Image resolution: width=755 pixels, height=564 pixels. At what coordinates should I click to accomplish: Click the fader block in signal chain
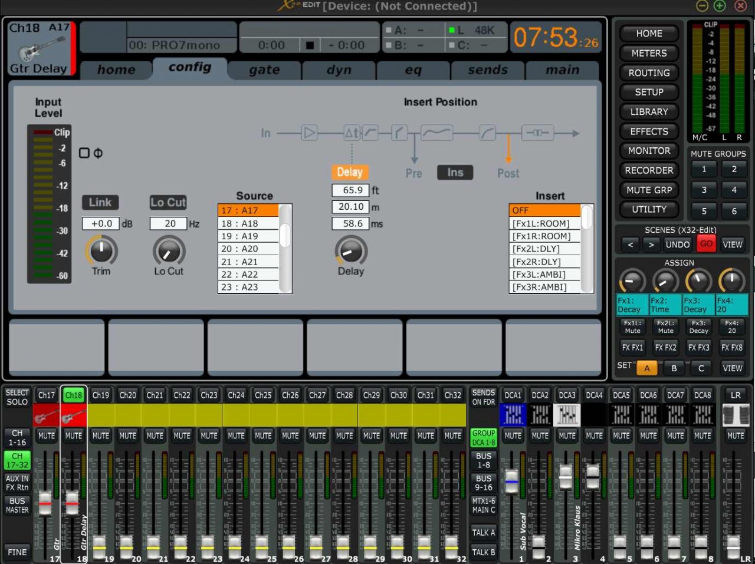point(537,133)
